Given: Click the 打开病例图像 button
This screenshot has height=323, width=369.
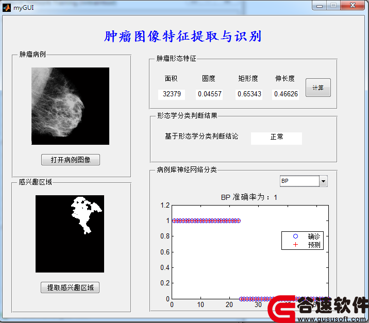Looking at the screenshot, I should (71, 160).
